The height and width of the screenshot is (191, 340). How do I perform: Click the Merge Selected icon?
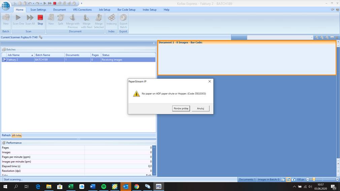pyautogui.click(x=99, y=17)
